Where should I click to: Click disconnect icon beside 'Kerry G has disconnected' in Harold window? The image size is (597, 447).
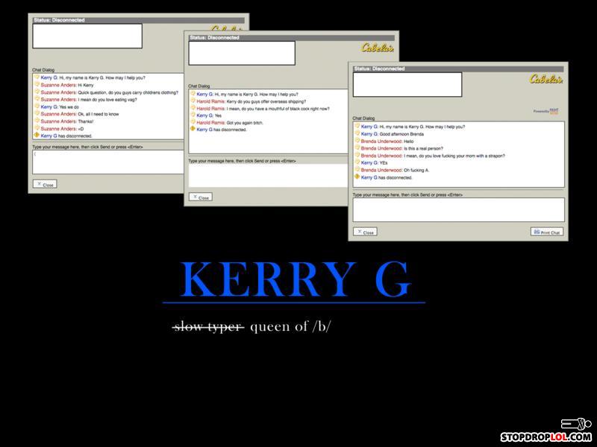193,129
